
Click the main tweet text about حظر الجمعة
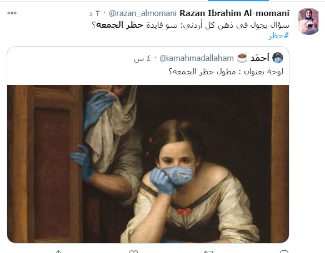191,25
